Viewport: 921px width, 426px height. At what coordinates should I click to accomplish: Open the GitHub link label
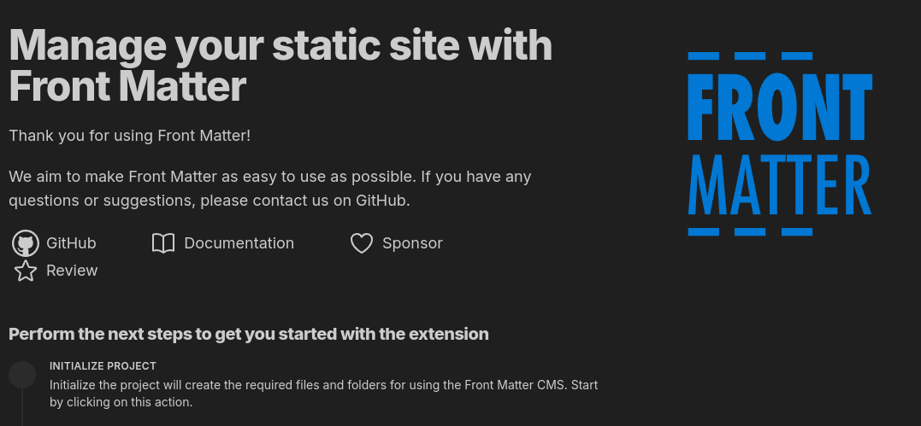pyautogui.click(x=71, y=243)
